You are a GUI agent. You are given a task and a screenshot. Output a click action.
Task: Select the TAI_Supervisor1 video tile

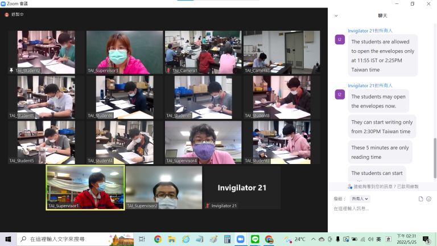click(x=85, y=187)
